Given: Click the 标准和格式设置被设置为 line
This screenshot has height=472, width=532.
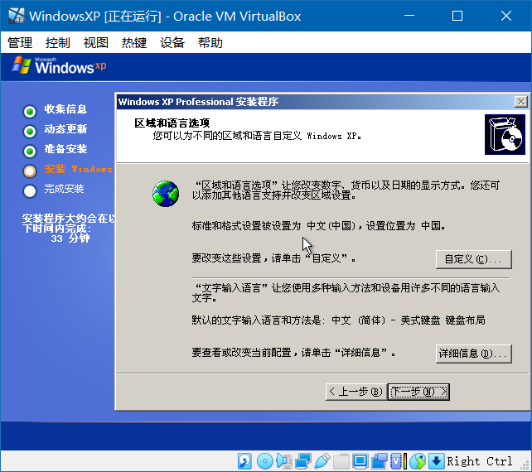Looking at the screenshot, I should coord(318,225).
